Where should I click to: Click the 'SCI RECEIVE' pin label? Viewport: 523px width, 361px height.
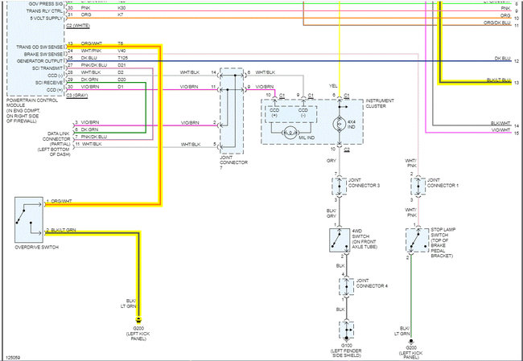pos(49,83)
